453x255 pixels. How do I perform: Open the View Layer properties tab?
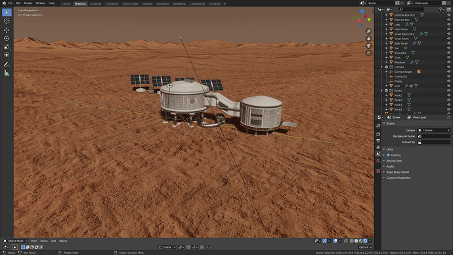point(378,147)
